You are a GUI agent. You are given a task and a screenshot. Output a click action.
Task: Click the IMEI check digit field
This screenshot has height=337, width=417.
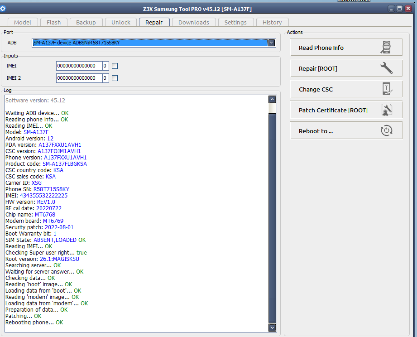coord(105,66)
